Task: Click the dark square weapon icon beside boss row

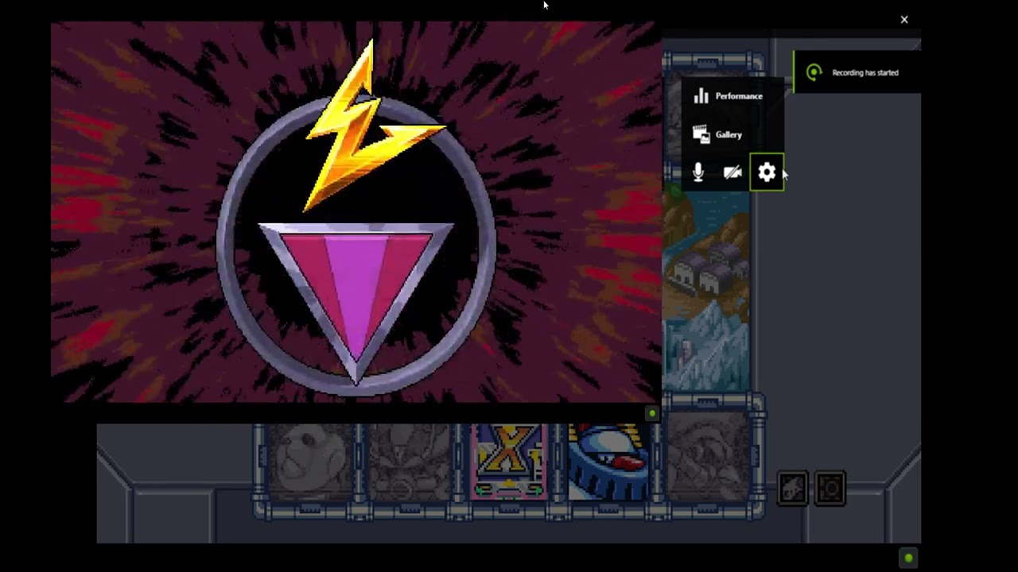Action: (793, 489)
